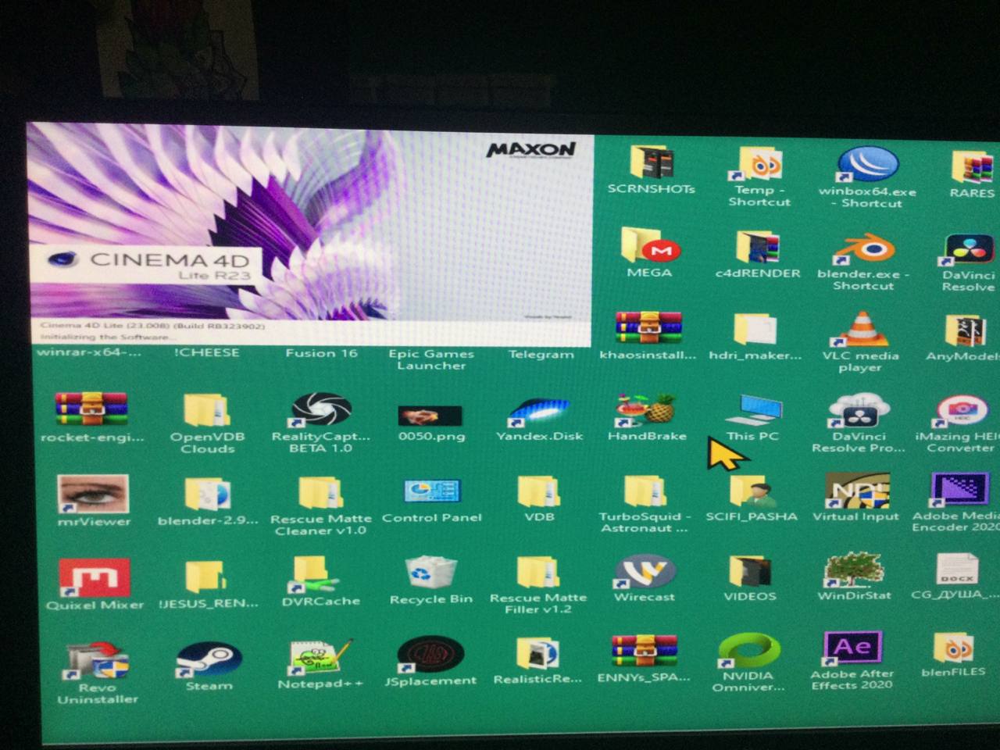Launch DaVinci Resolve Project Server icon

[858, 410]
